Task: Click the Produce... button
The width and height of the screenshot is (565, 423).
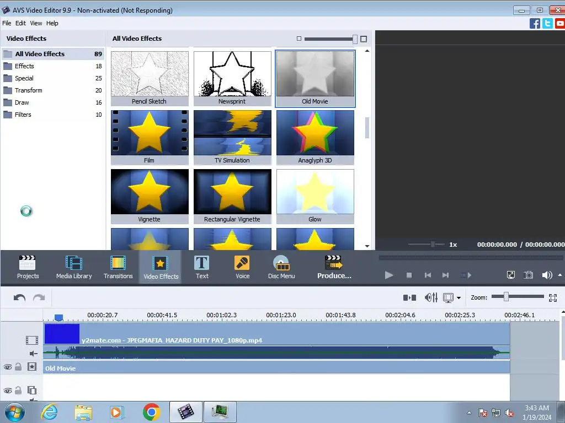Action: [334, 267]
